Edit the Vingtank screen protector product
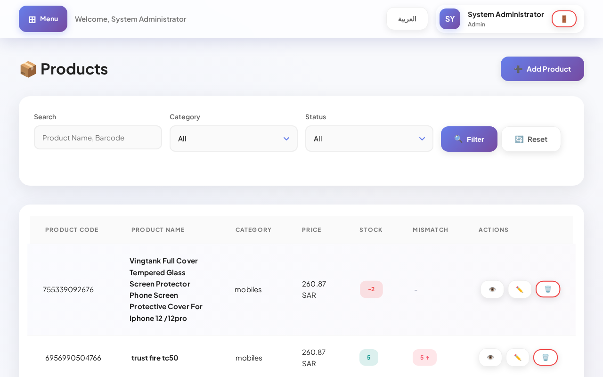 [520, 289]
